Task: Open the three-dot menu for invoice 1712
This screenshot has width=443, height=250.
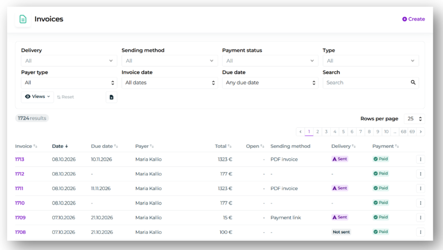Action: click(421, 174)
